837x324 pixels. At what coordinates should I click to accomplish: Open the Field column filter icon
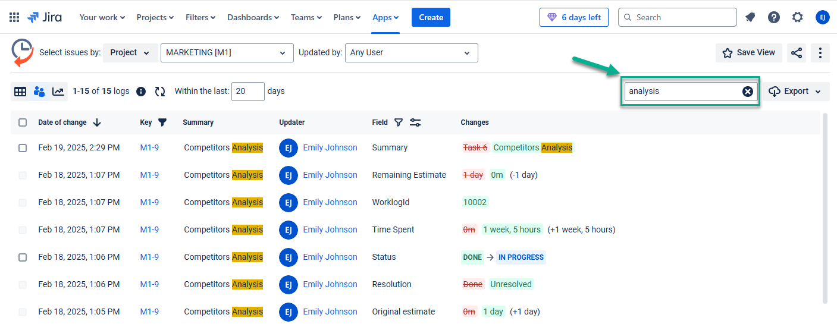[x=399, y=122]
